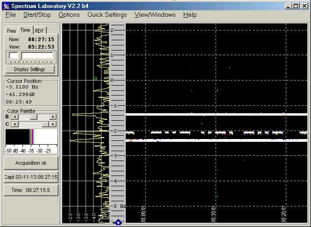This screenshot has width=311, height=227.
Task: Click the green circle marker on spectrum graph
Action: click(95, 79)
